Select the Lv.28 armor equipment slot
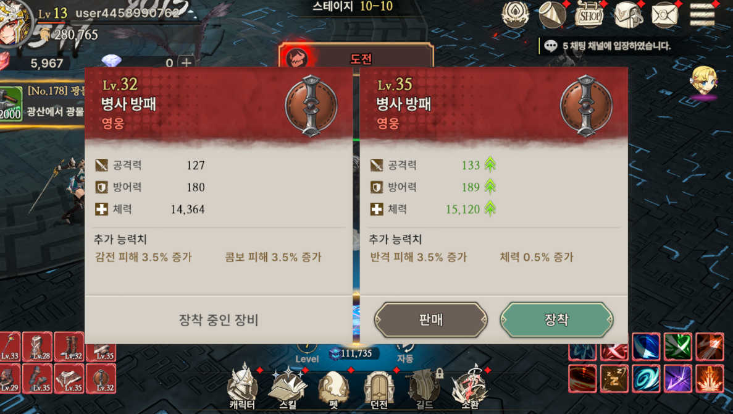Screen dimensions: 733x414 (x=38, y=347)
